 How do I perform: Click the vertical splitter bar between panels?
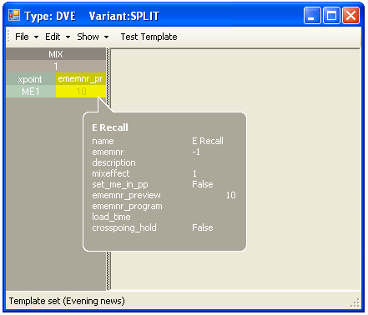(108, 169)
